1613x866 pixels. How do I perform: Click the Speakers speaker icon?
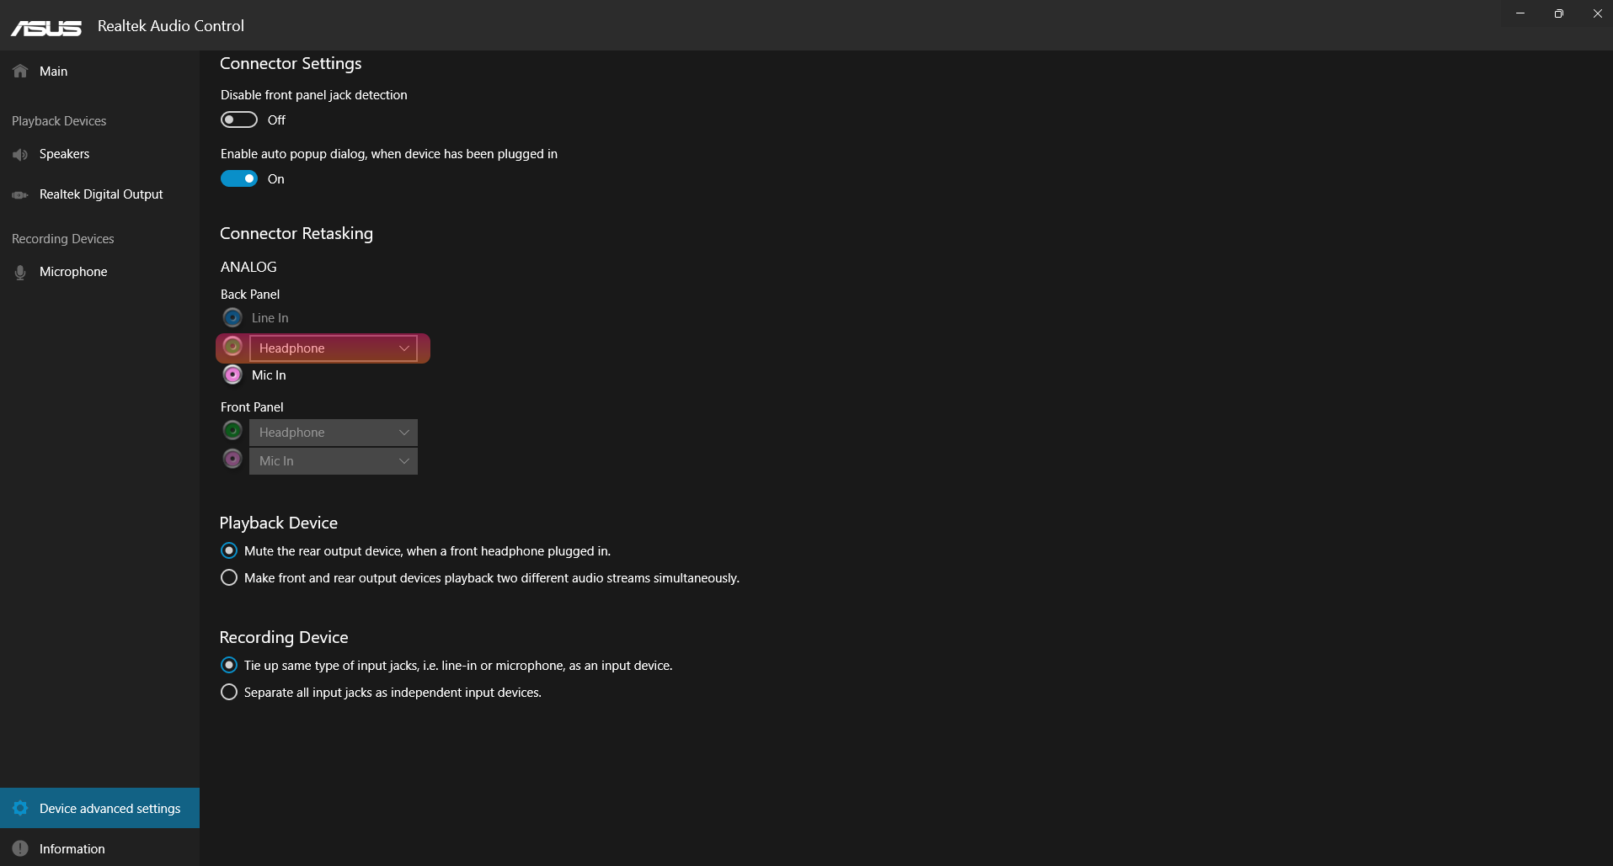click(20, 154)
